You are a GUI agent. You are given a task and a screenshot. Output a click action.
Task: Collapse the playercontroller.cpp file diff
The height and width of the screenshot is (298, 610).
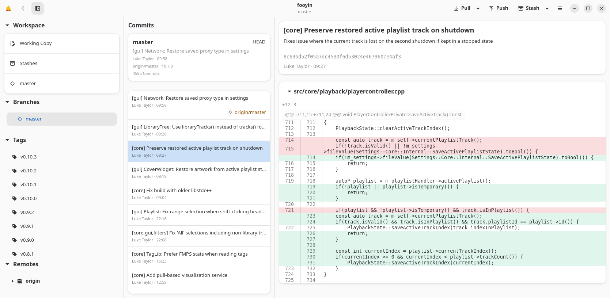[x=289, y=91]
